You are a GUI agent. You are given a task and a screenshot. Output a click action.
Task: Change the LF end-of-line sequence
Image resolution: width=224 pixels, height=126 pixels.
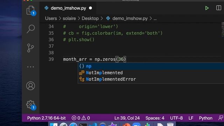point(191,118)
